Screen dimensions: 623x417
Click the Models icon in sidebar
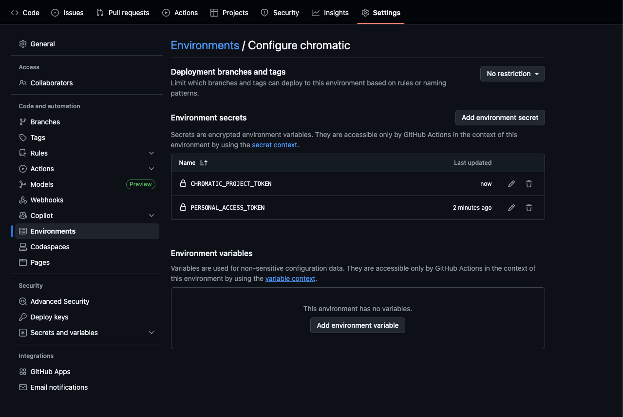23,184
